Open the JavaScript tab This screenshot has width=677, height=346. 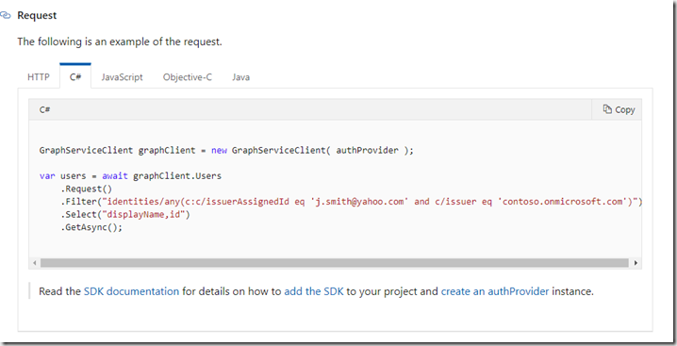(x=122, y=77)
